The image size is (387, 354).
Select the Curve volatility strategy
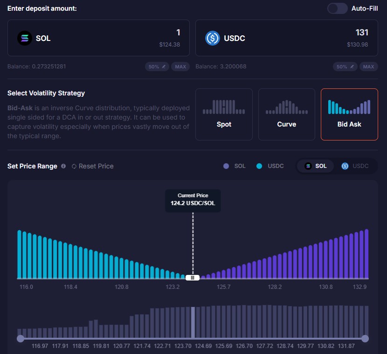(x=286, y=114)
